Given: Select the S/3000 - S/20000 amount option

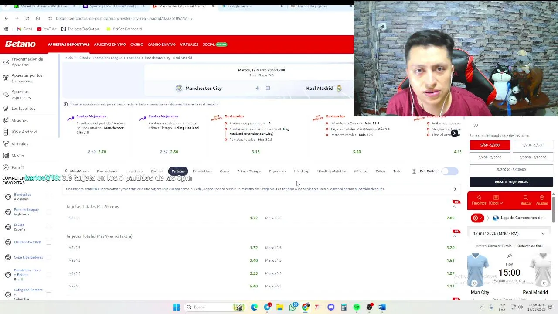Looking at the screenshot, I should pyautogui.click(x=533, y=157).
